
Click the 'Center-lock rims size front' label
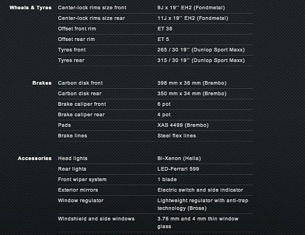(x=92, y=8)
